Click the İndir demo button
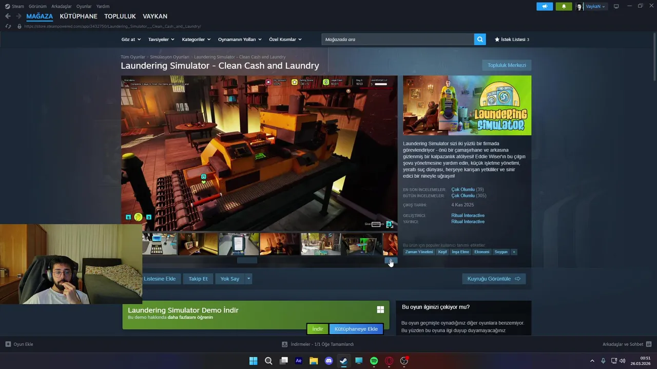This screenshot has width=657, height=369. tap(318, 329)
